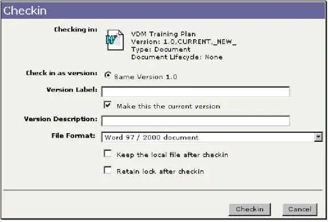Click the Checkin button
This screenshot has width=328, height=222.
(249, 209)
